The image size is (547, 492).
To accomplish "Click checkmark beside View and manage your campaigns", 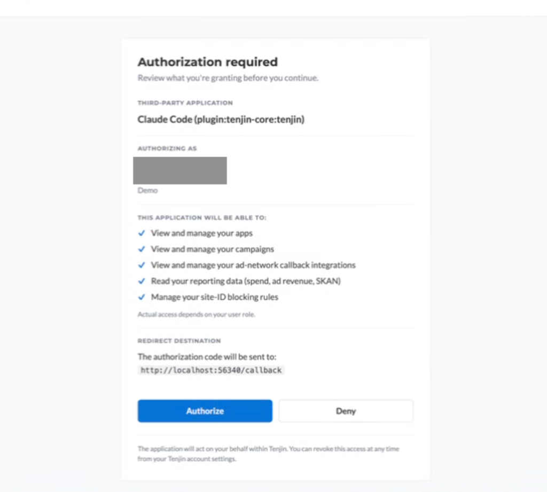I will point(142,249).
